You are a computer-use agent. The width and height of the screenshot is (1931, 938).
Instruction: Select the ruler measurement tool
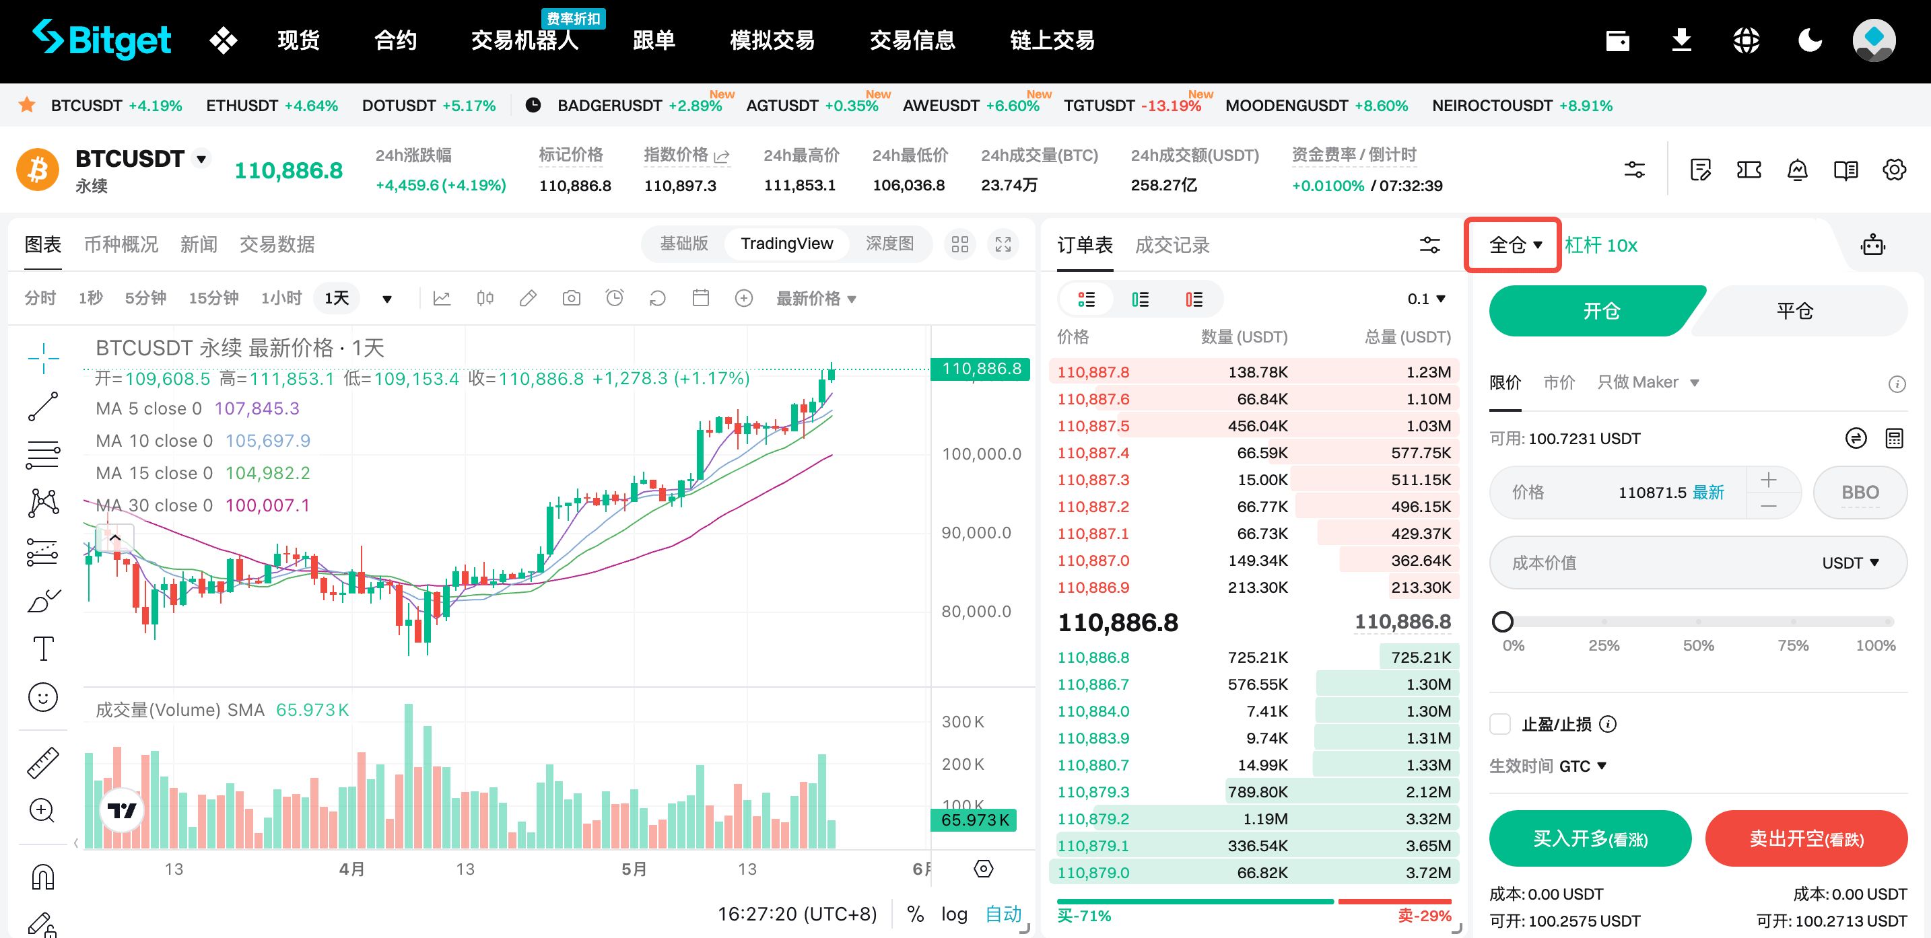(42, 761)
